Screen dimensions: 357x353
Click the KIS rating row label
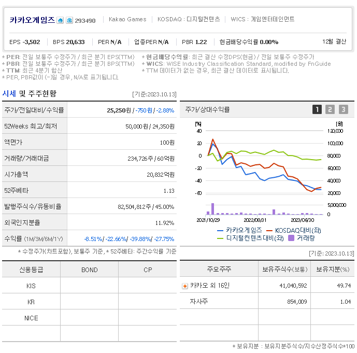click(x=31, y=286)
